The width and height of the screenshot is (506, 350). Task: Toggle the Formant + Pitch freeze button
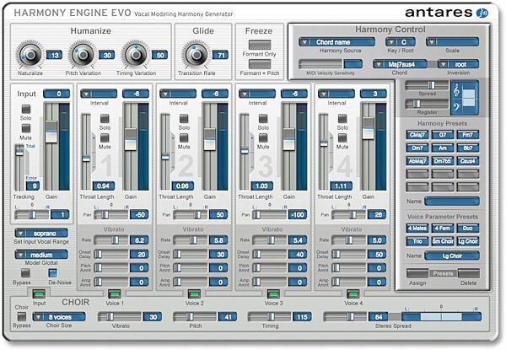[x=260, y=64]
